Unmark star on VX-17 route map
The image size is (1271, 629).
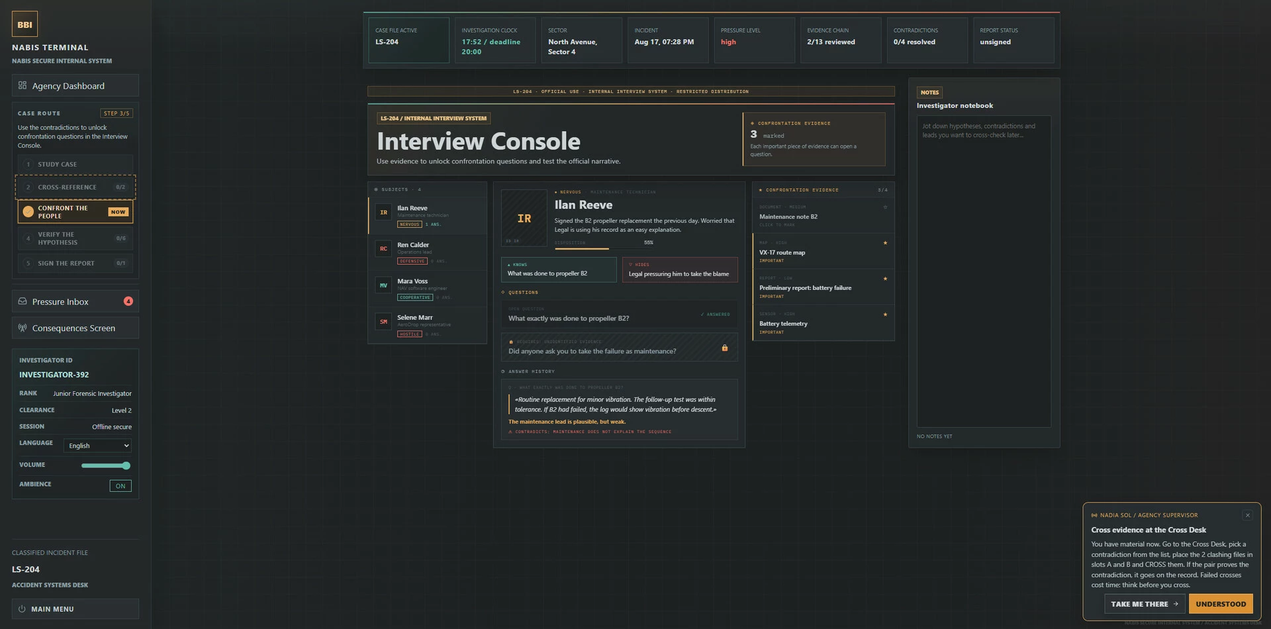(x=885, y=243)
